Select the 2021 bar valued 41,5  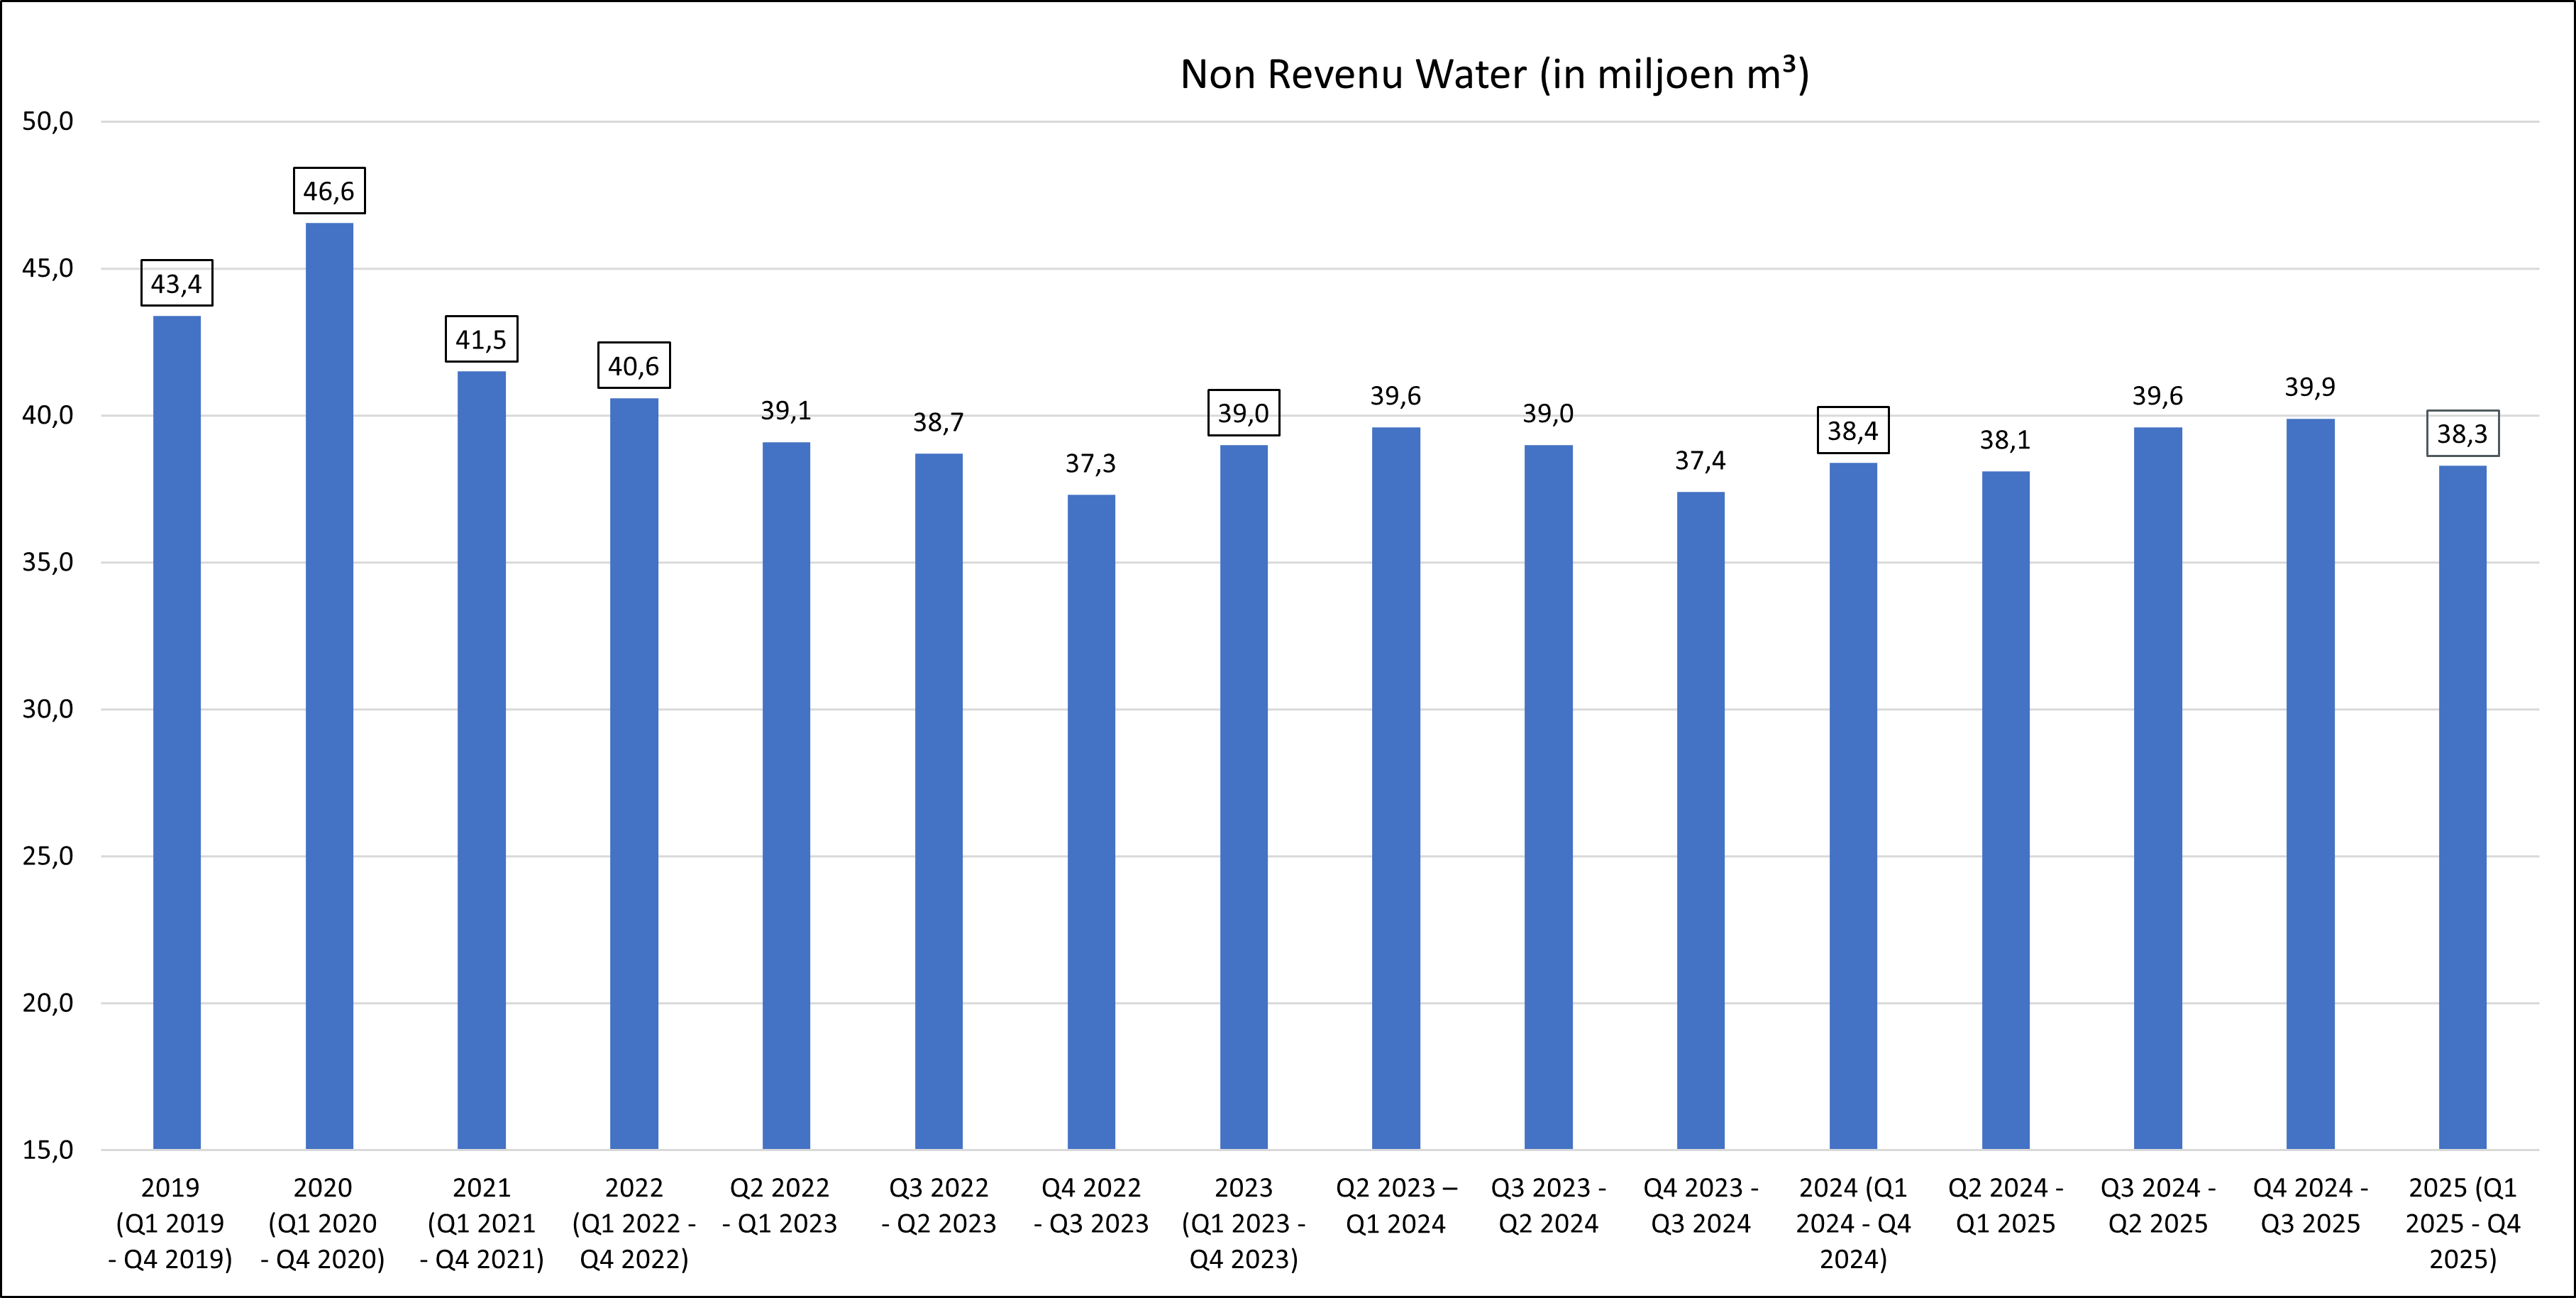(x=481, y=760)
